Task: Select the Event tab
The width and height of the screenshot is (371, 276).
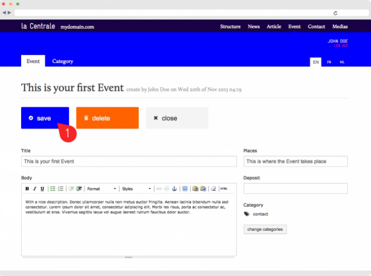Action: pyautogui.click(x=33, y=61)
